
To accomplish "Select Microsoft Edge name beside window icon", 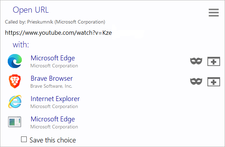I will [x=53, y=119].
